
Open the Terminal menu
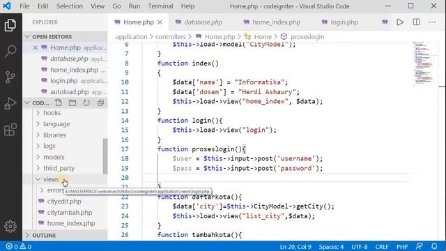click(160, 6)
